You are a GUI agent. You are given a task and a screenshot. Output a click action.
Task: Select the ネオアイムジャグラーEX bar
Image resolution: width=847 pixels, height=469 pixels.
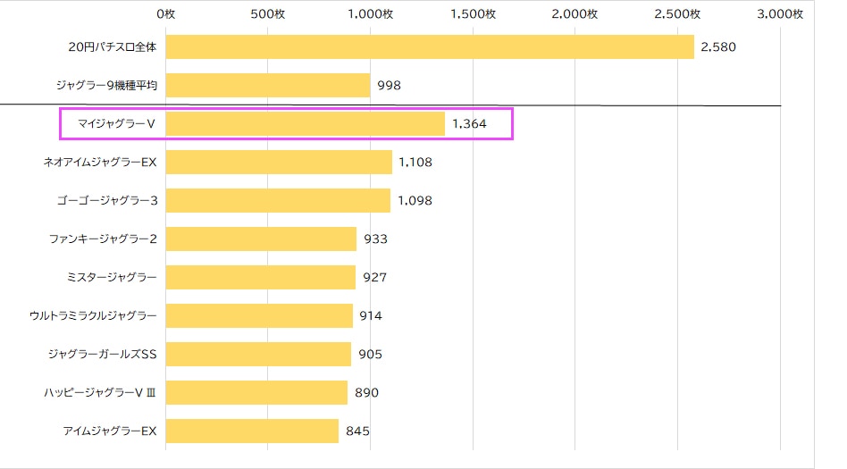pos(279,162)
